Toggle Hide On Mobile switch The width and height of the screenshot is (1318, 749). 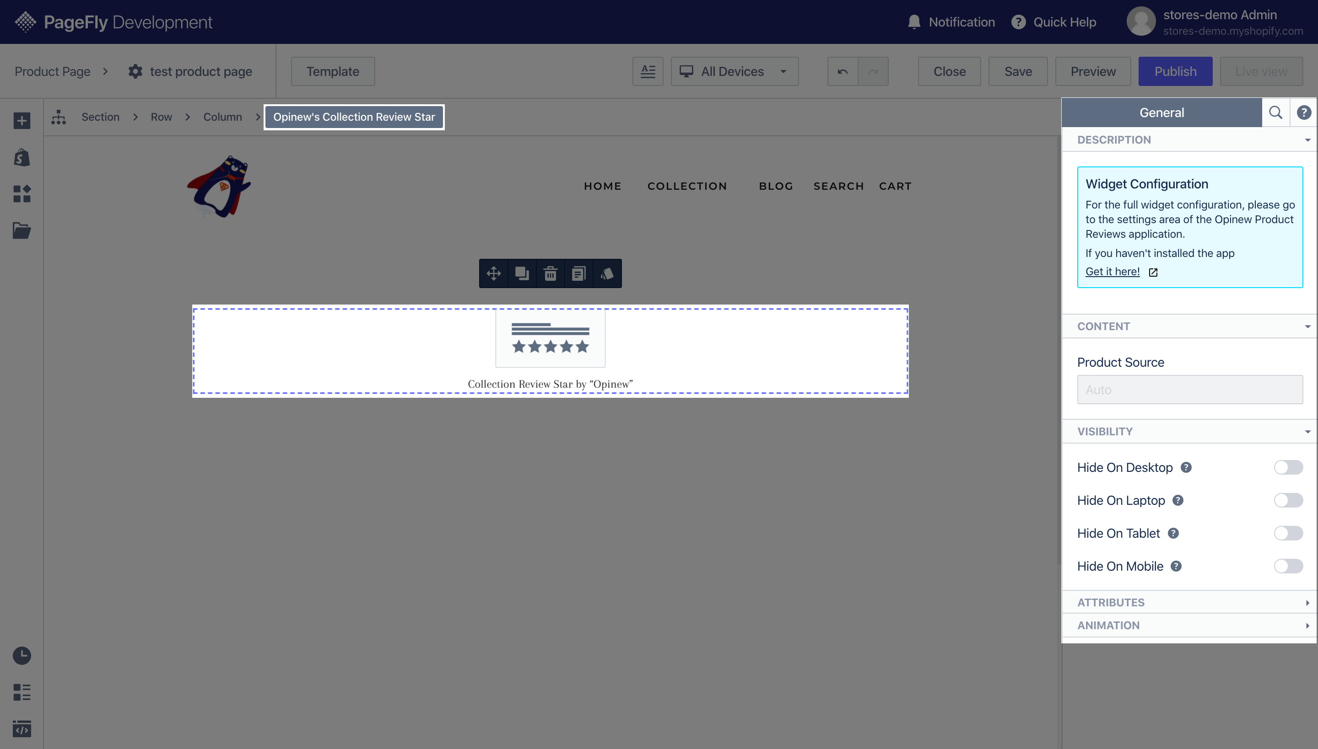[1288, 566]
